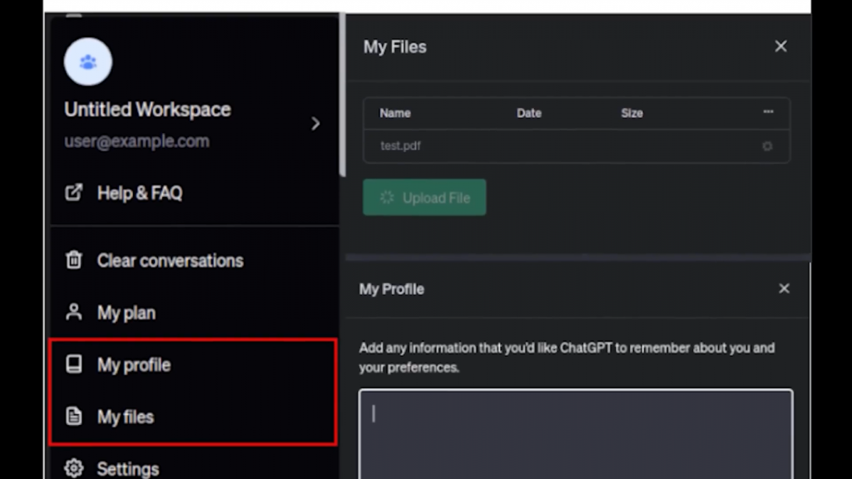Click the Settings gear icon
This screenshot has height=479, width=852.
[74, 468]
